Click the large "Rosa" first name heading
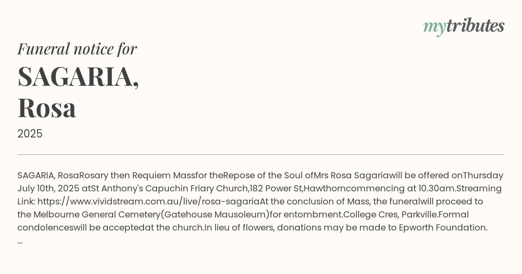Viewport: 522px width, 274px height. pos(47,107)
